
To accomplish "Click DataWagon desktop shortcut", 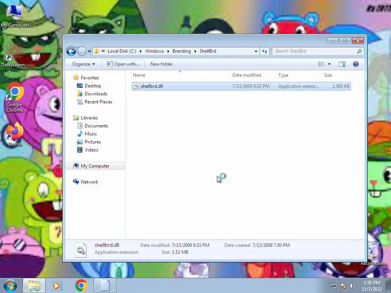I will coord(15,55).
